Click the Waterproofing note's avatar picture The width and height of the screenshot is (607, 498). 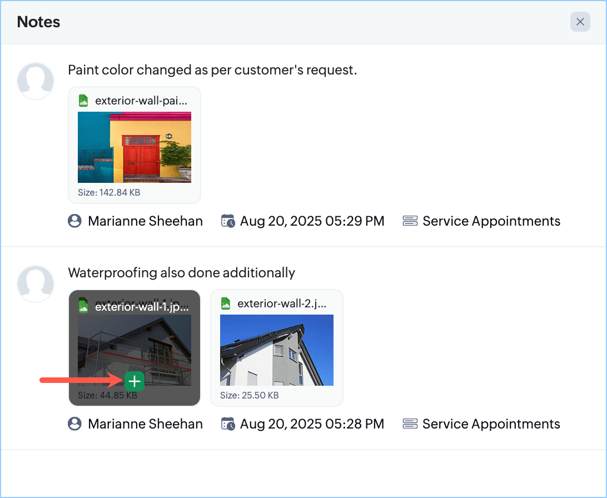(36, 284)
